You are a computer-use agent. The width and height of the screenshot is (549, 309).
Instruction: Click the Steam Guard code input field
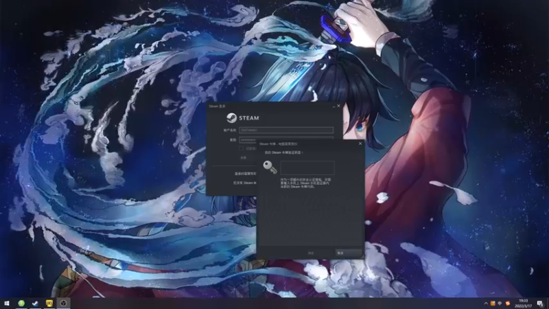(307, 168)
